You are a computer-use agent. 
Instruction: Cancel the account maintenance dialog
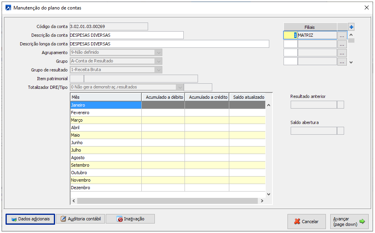tap(306, 222)
